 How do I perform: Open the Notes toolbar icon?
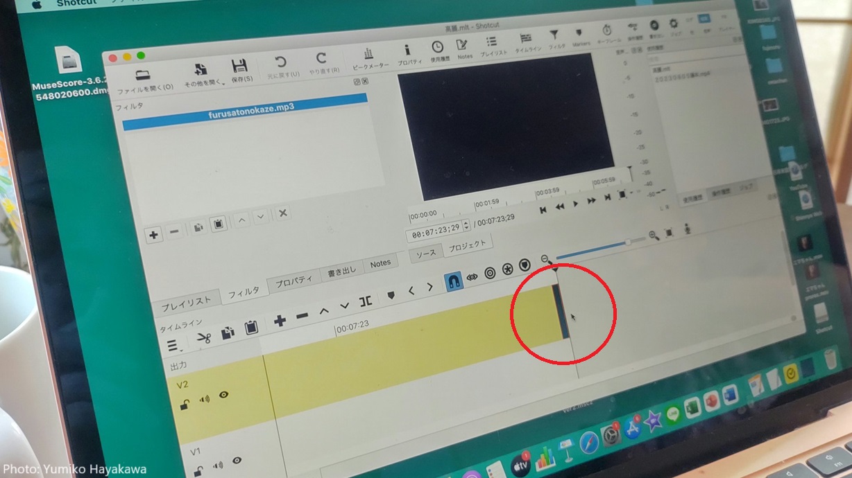pos(463,50)
